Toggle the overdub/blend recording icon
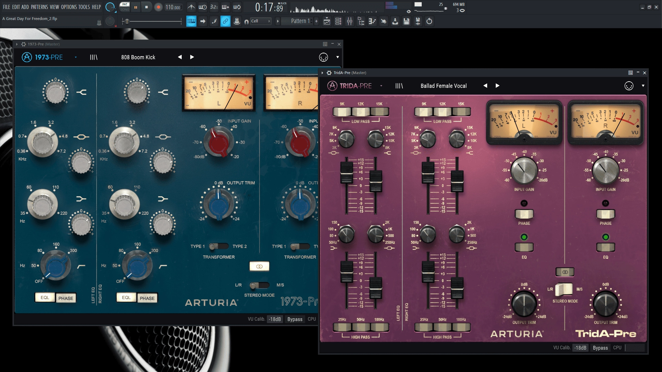This screenshot has height=372, width=662. pos(225,7)
